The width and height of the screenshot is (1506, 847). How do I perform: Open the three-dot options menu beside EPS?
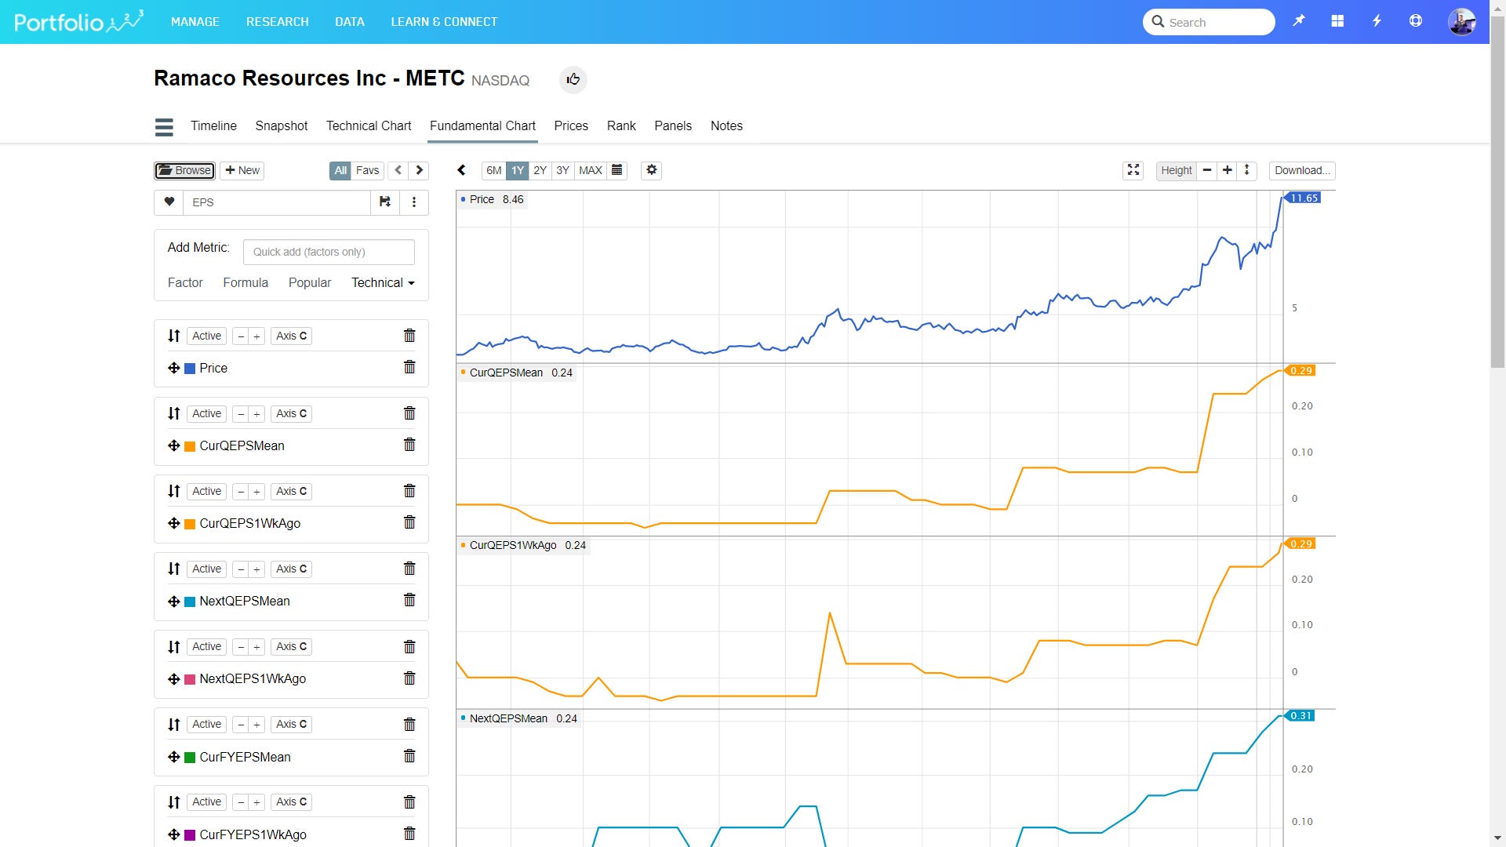(414, 202)
